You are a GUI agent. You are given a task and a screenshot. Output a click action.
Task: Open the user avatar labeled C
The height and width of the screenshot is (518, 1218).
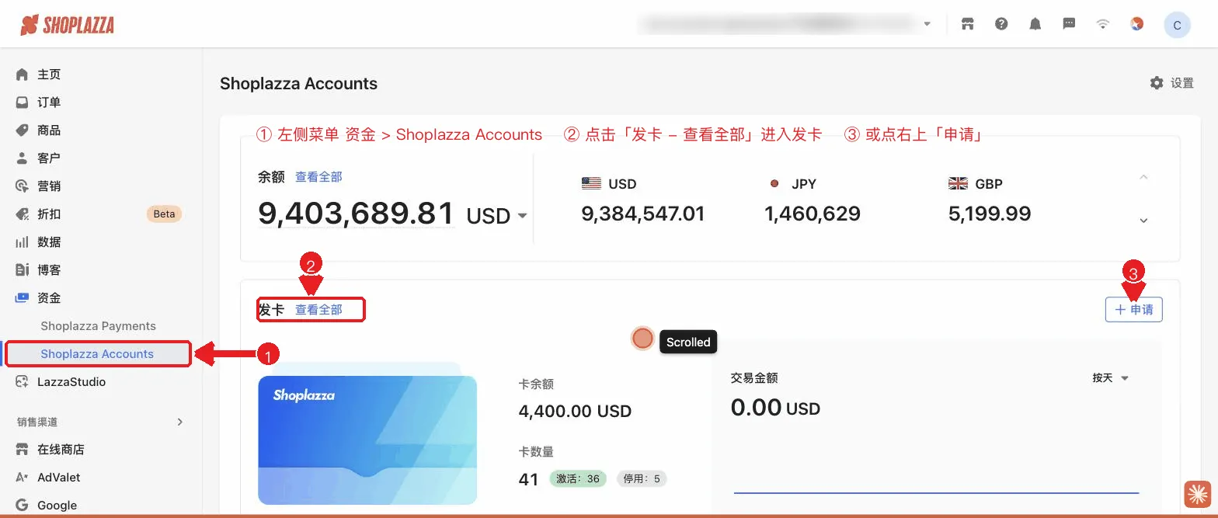[x=1177, y=25]
